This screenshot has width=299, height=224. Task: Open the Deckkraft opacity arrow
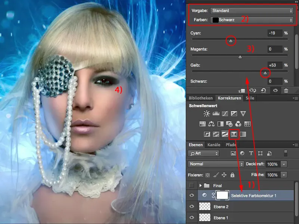click(x=284, y=164)
